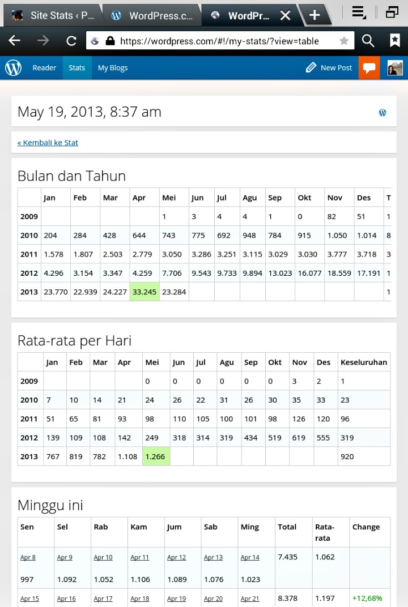408x607 pixels.
Task: Bookmark the page with the star icon
Action: [x=343, y=41]
